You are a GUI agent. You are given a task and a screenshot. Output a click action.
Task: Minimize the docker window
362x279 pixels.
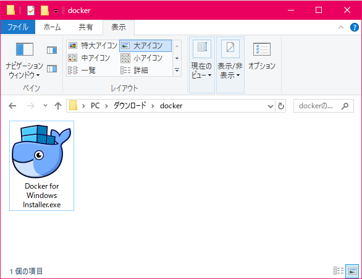[x=291, y=10]
